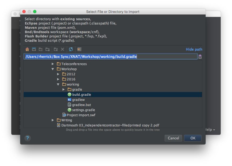This screenshot has height=166, width=232.
Task: Click the New Folder toolbar icon
Action: pos(56,49)
